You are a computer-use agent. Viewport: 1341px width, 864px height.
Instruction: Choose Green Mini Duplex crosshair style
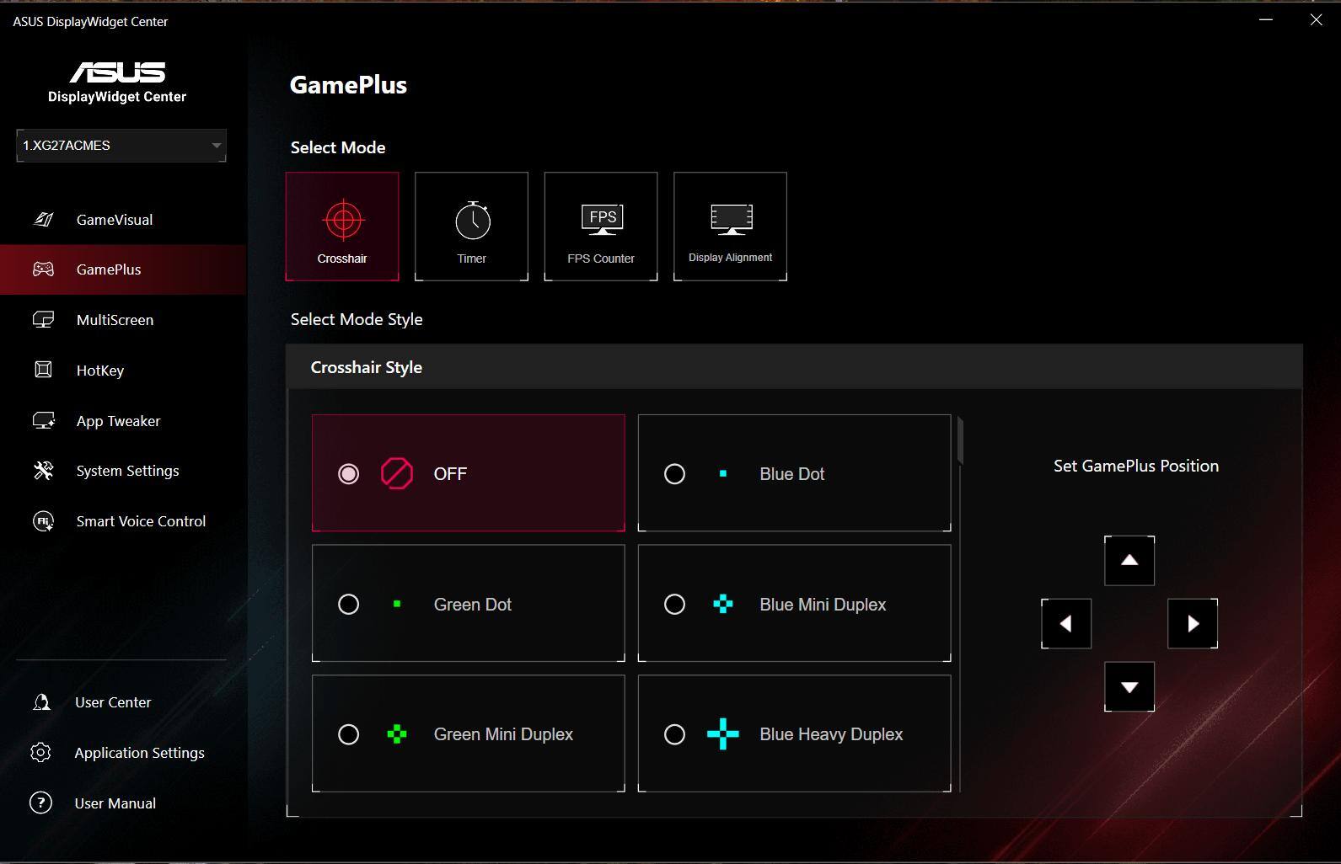349,734
